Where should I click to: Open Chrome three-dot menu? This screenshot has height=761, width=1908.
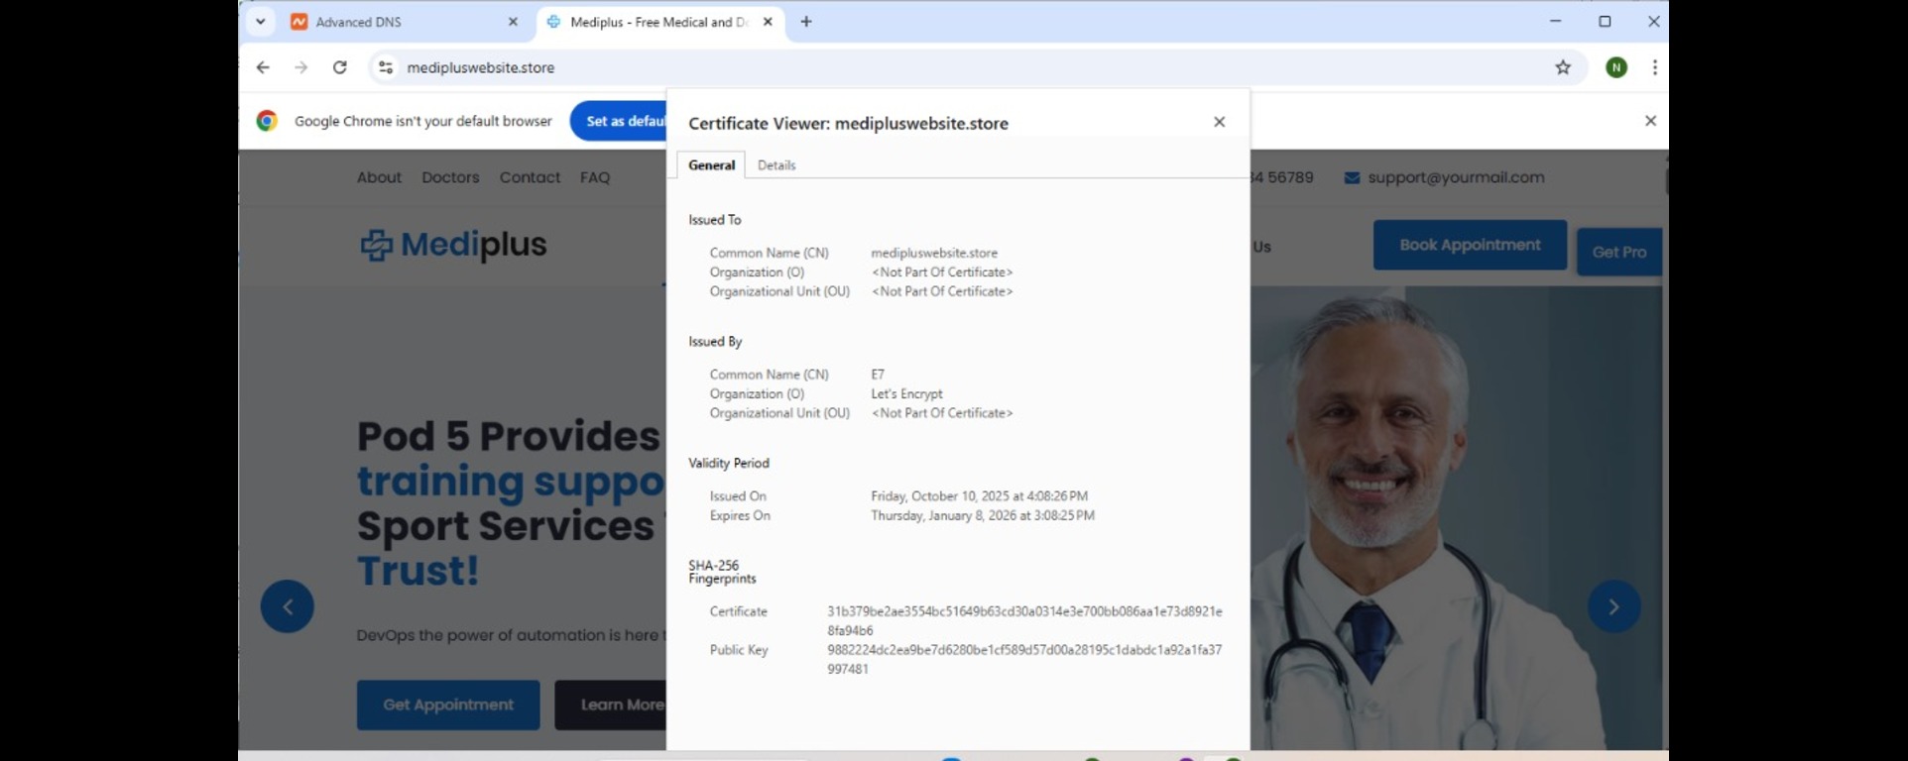1654,67
